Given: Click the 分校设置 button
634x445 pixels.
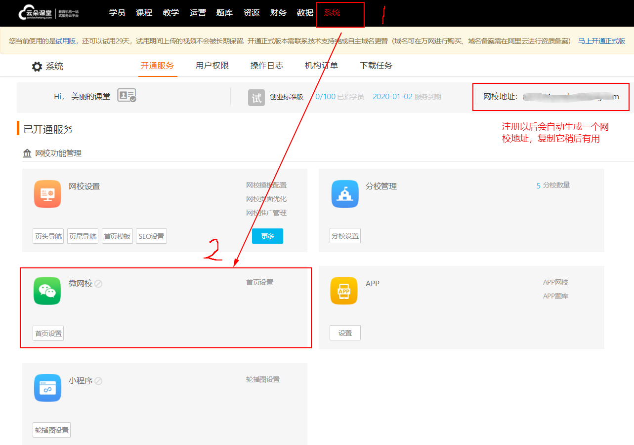Looking at the screenshot, I should (x=345, y=236).
